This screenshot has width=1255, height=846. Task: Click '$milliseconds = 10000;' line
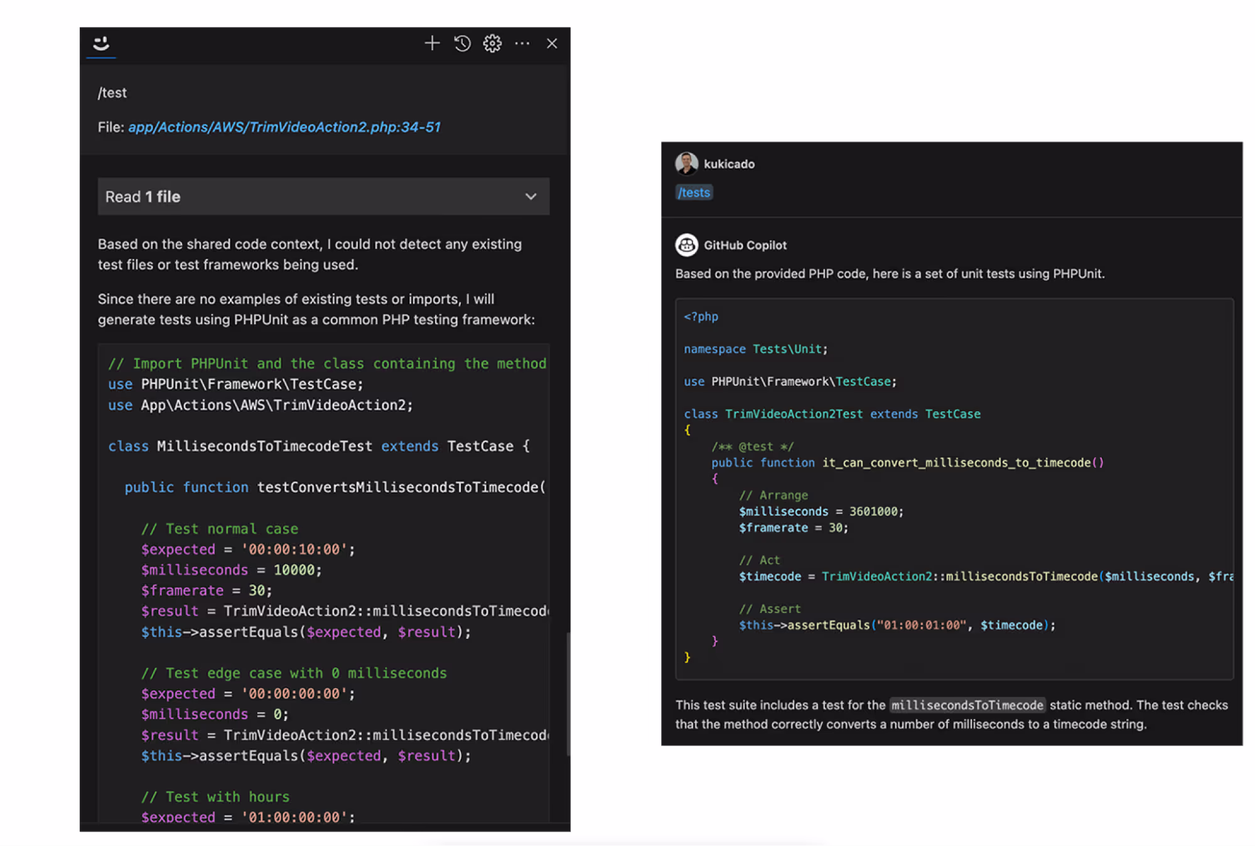point(231,570)
